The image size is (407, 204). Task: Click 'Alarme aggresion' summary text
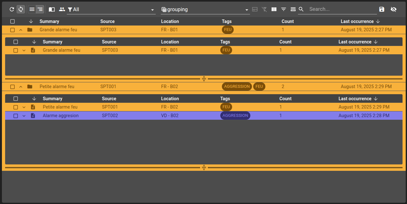(x=61, y=116)
